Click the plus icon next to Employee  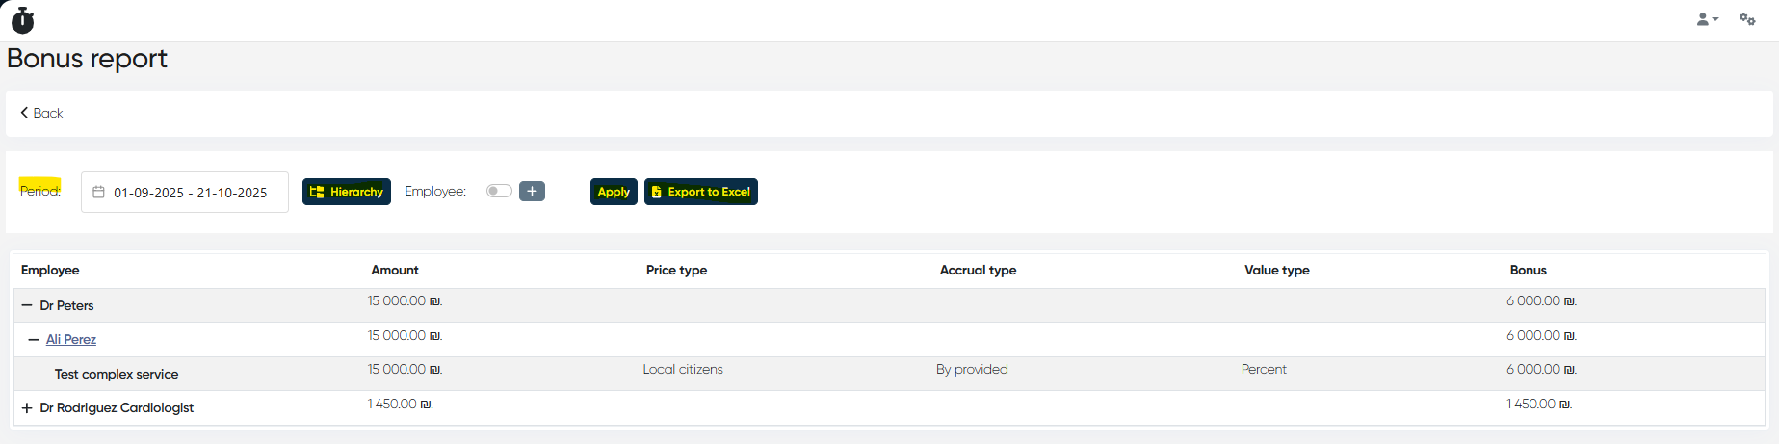click(532, 191)
